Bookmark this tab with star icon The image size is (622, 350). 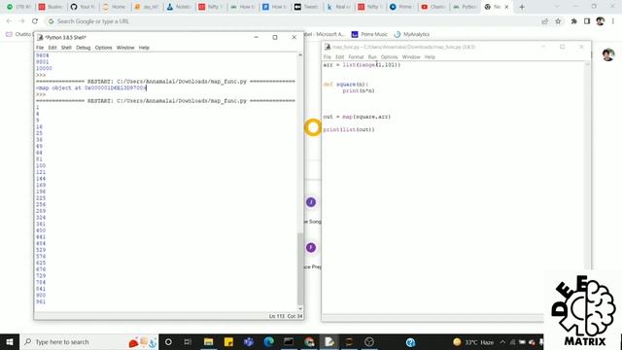(558, 21)
